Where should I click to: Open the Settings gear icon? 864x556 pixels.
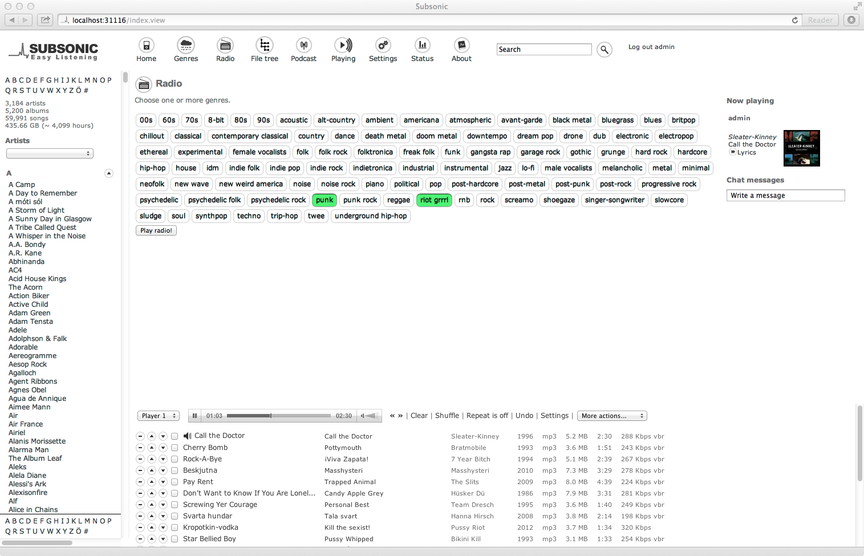tap(383, 45)
